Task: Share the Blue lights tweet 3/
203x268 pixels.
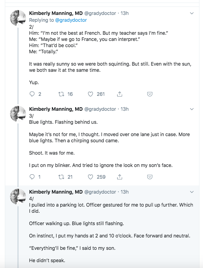Action: (120, 177)
